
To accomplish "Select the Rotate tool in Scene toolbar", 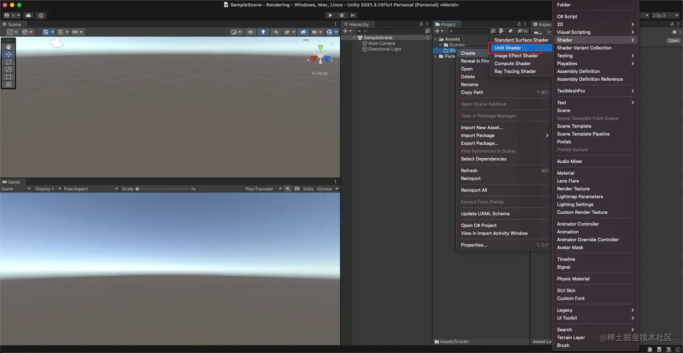I will coord(8,62).
